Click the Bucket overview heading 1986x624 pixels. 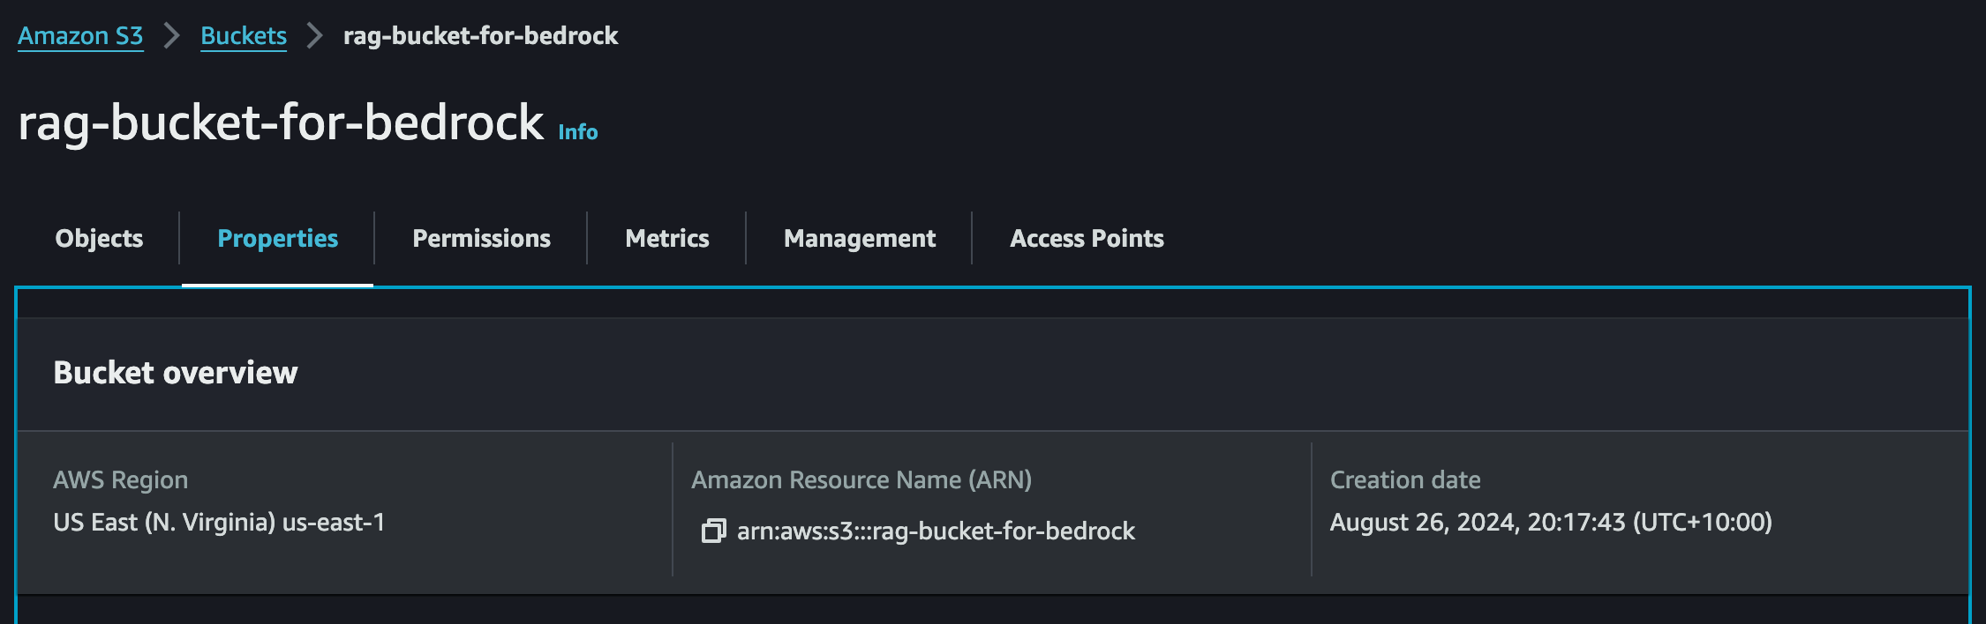pyautogui.click(x=176, y=373)
